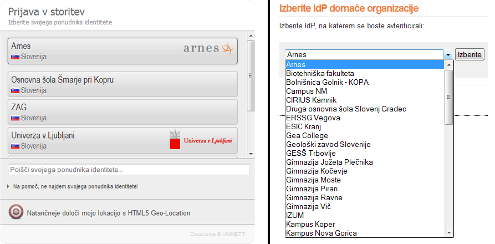Image resolution: width=495 pixels, height=244 pixels.
Task: Click Slovenian flag under Arnes
Action: tap(15, 57)
